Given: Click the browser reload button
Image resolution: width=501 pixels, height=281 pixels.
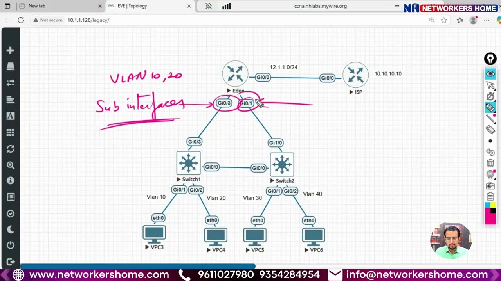Looking at the screenshot, I should [x=21, y=20].
